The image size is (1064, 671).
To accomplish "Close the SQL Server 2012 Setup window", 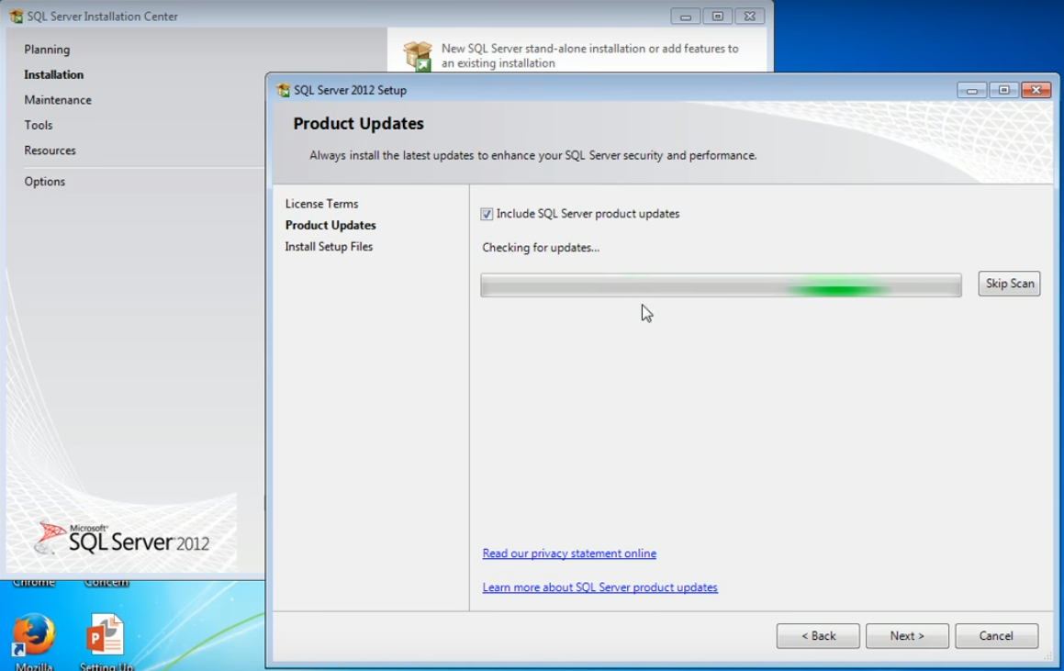I will 1036,90.
